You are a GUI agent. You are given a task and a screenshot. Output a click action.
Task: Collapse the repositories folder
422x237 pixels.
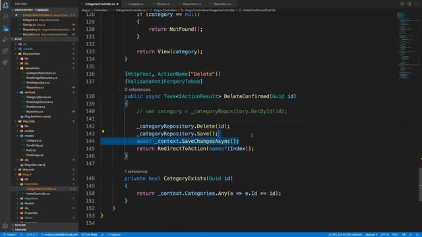pos(44,68)
